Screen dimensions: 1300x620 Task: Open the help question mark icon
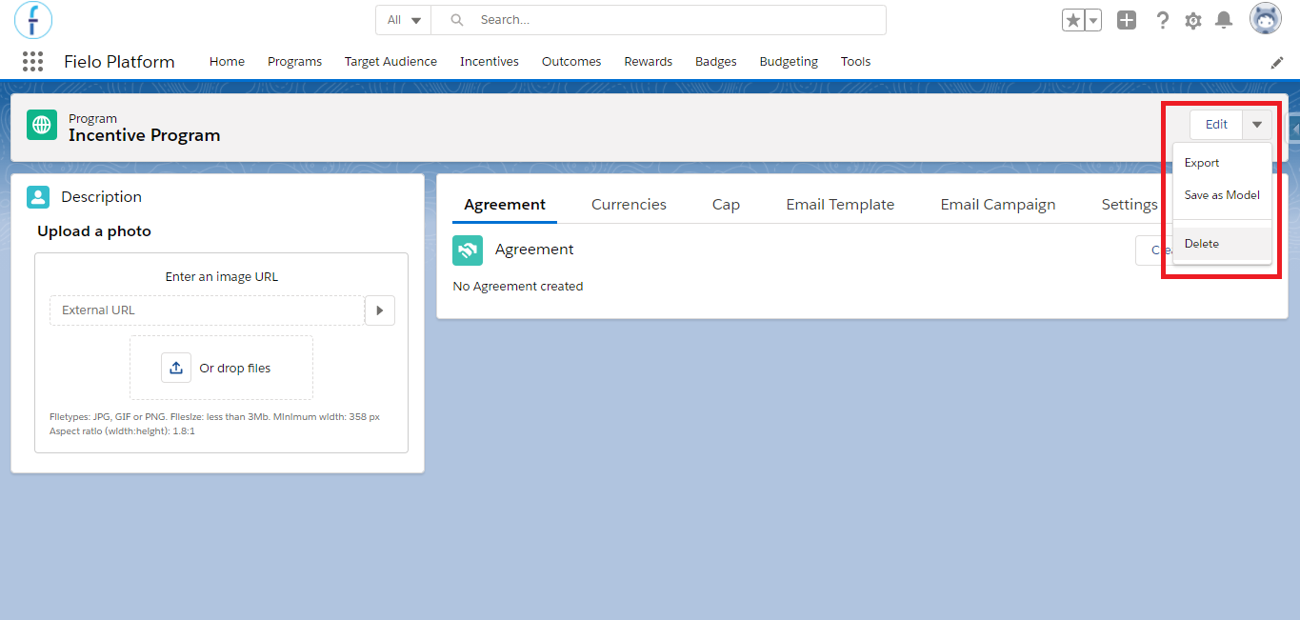tap(1162, 20)
